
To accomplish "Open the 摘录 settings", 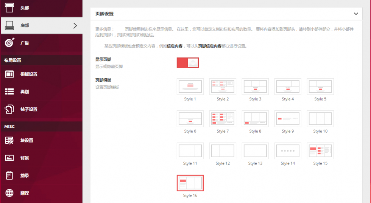I will [42, 175].
